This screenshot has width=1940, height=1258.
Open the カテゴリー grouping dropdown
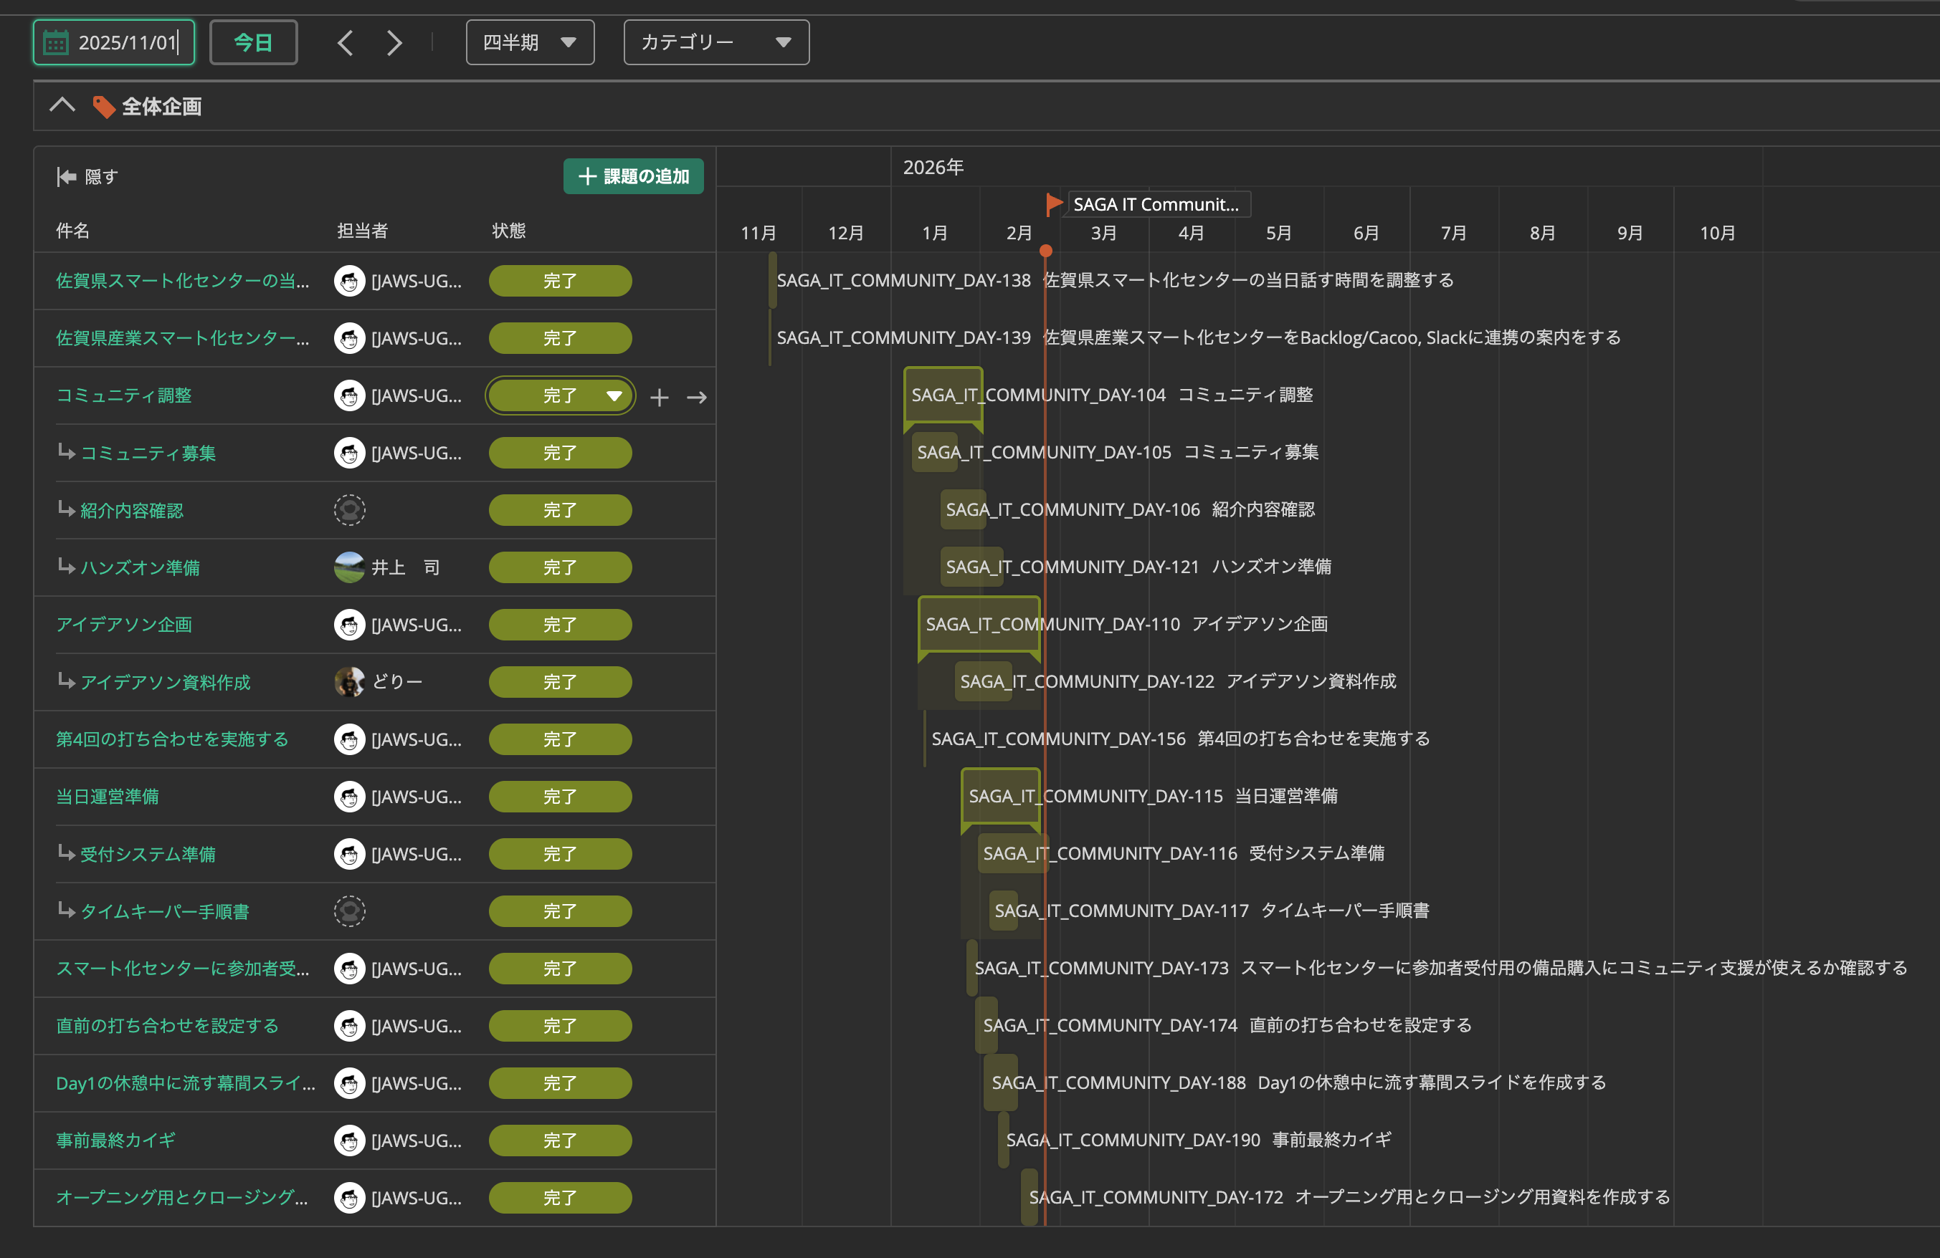[715, 42]
